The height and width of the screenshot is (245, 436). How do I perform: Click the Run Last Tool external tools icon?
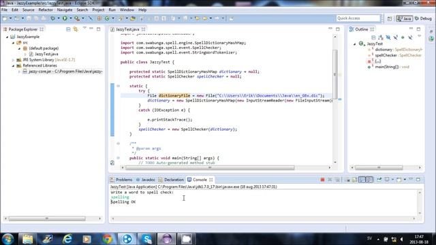[77, 18]
